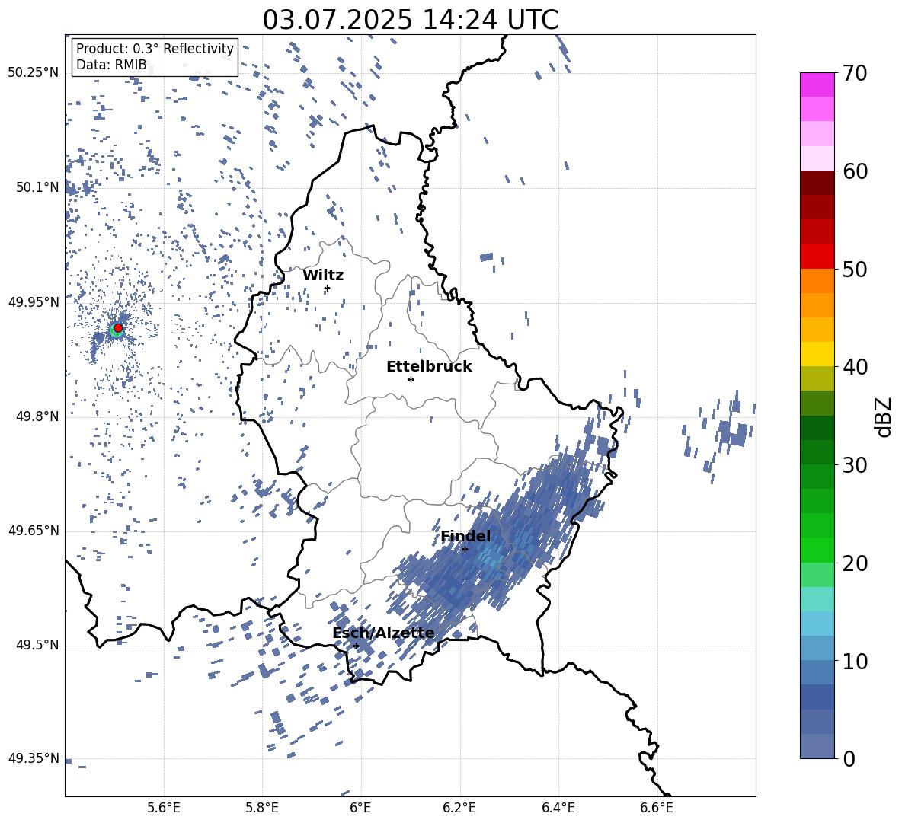902x823 pixels.
Task: Click the Product: 0.3° Reflectivity text
Action: [x=155, y=49]
